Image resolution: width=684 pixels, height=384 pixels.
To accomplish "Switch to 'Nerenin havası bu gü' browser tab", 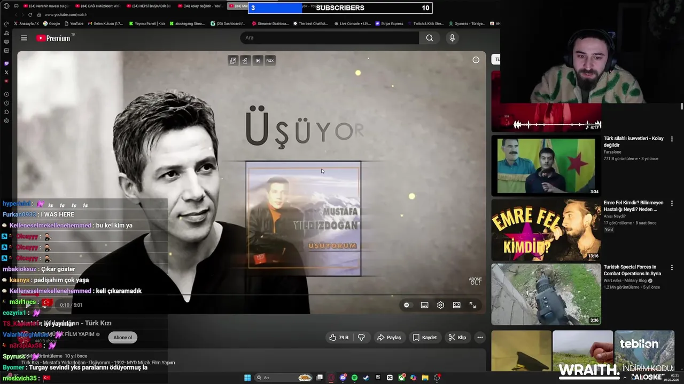I will click(x=45, y=6).
